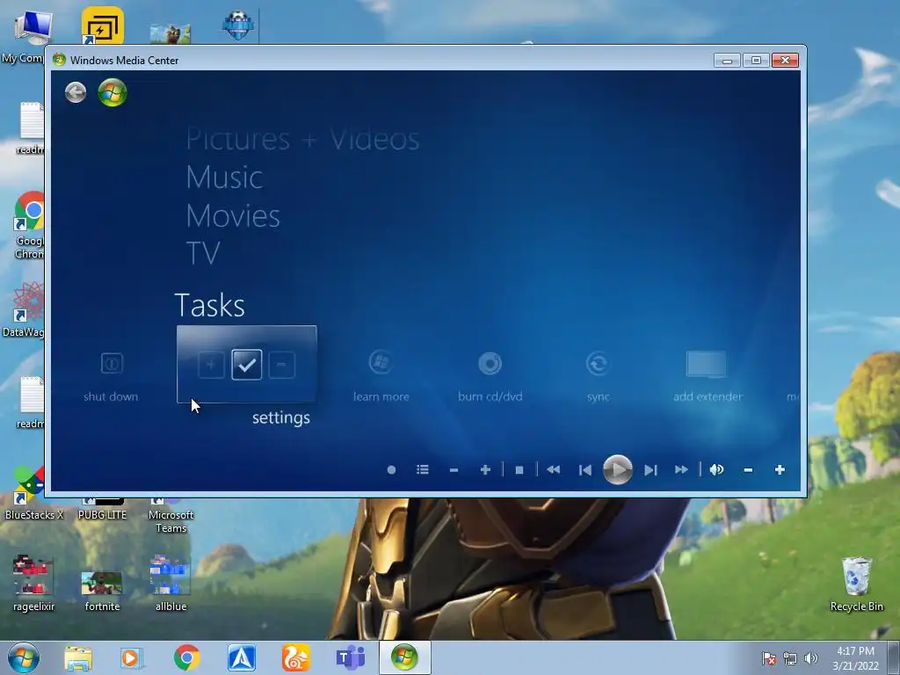Open the burn cd/dvd task
900x675 pixels.
pos(490,376)
